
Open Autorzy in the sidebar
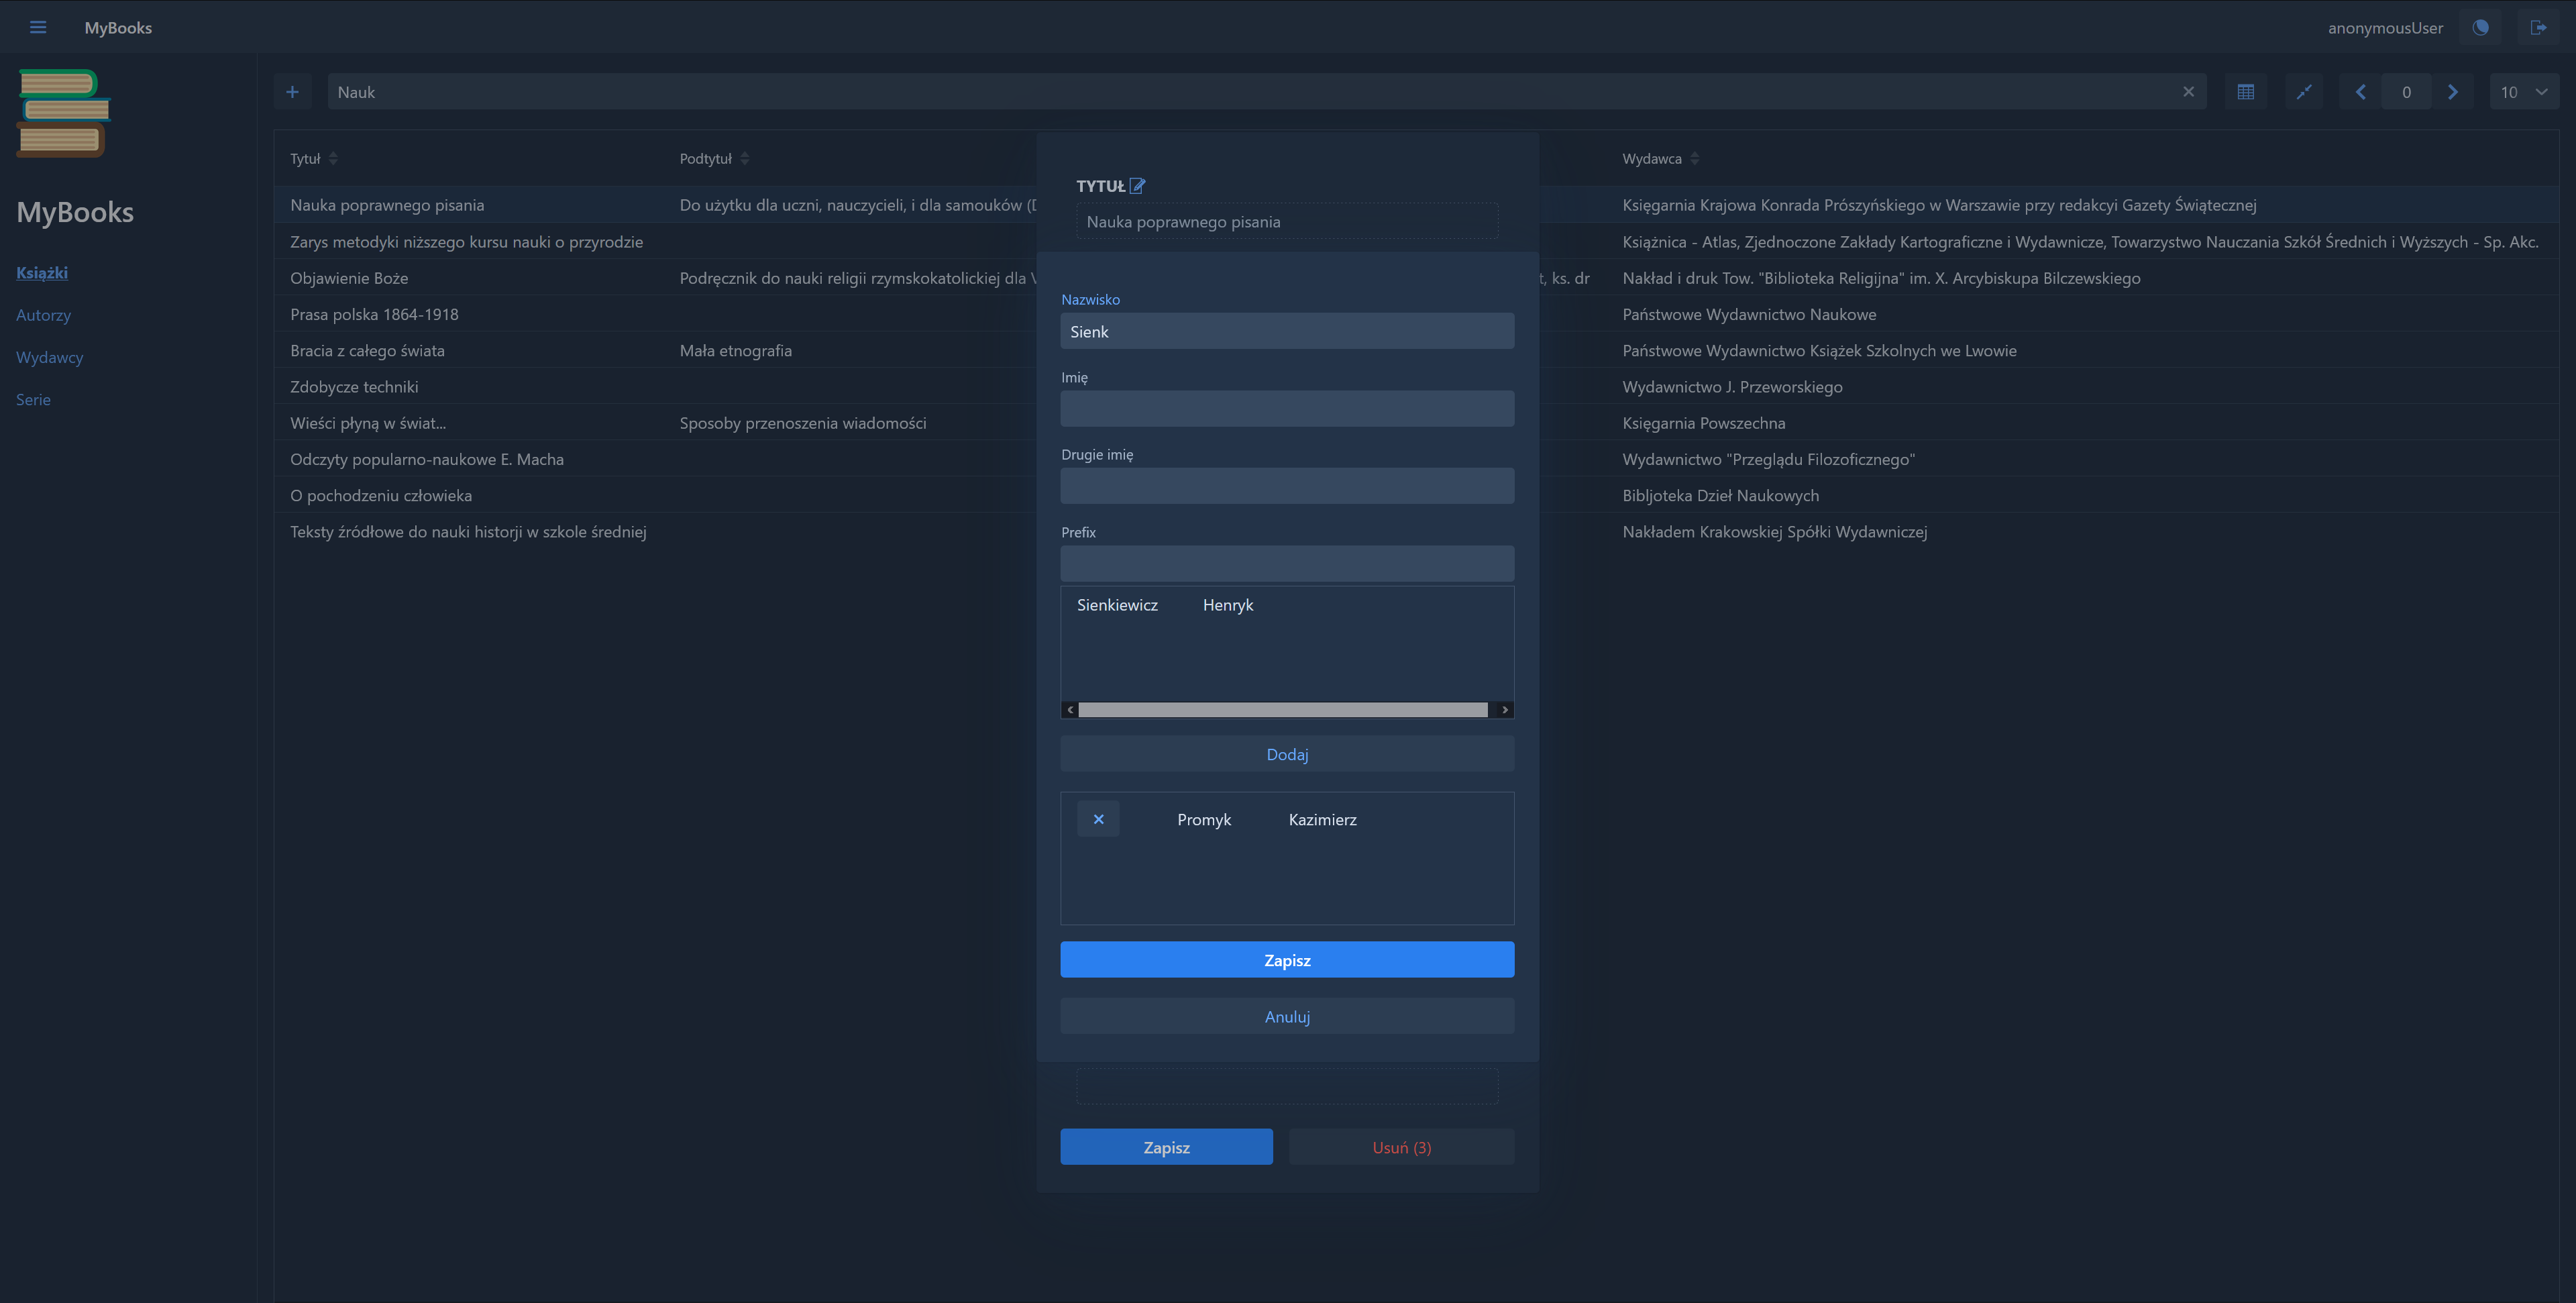[x=43, y=315]
